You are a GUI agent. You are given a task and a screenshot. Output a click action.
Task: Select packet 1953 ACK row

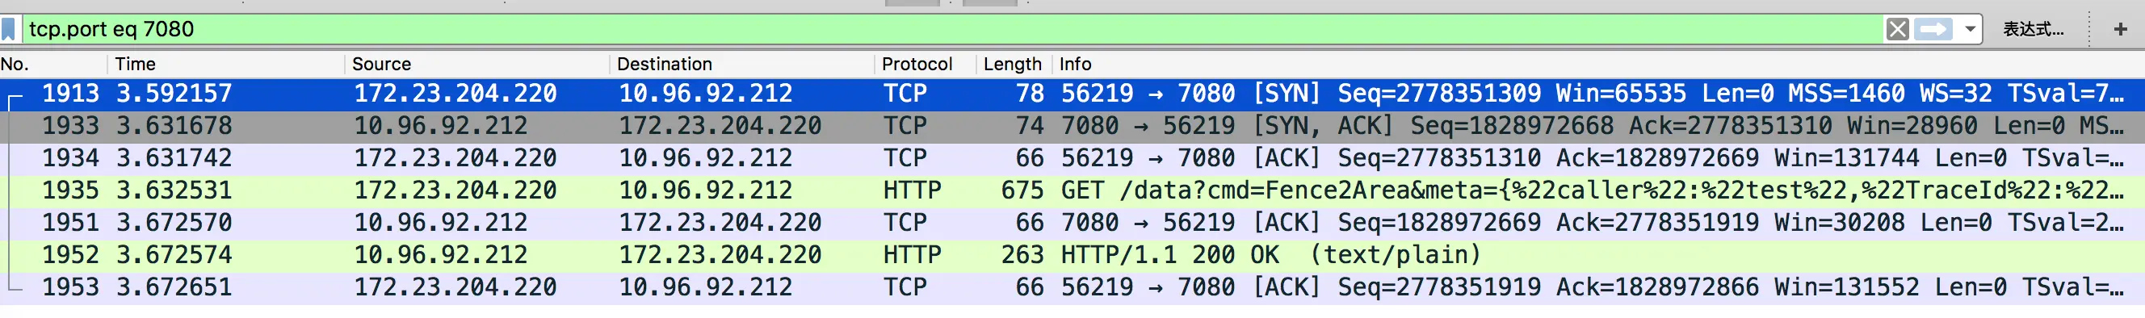(1072, 289)
